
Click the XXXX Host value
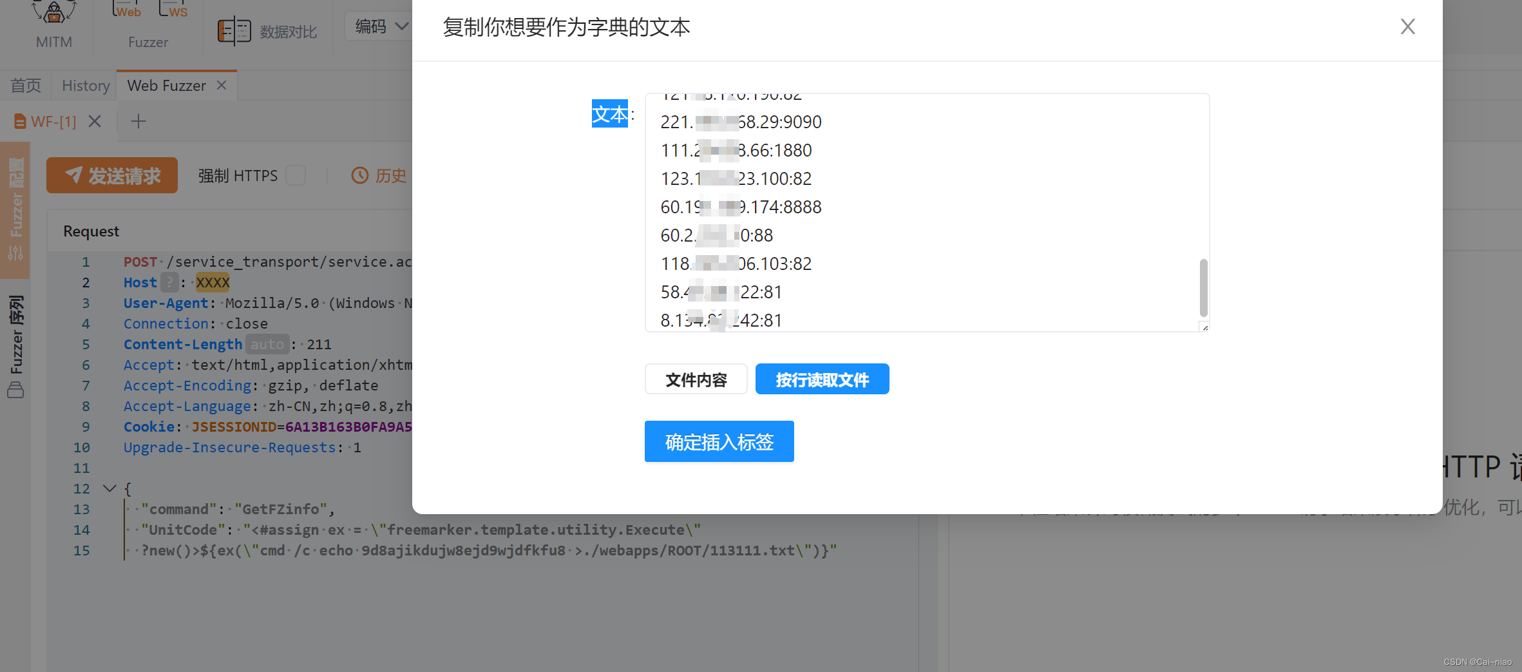point(213,282)
